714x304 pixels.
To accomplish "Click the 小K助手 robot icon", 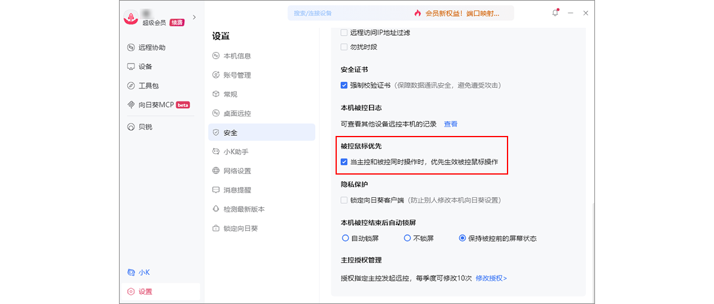I will coord(216,151).
